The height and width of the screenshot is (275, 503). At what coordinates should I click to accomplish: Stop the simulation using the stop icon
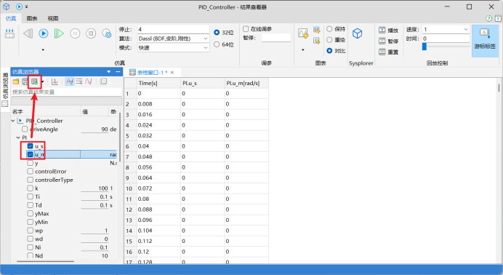(x=91, y=33)
